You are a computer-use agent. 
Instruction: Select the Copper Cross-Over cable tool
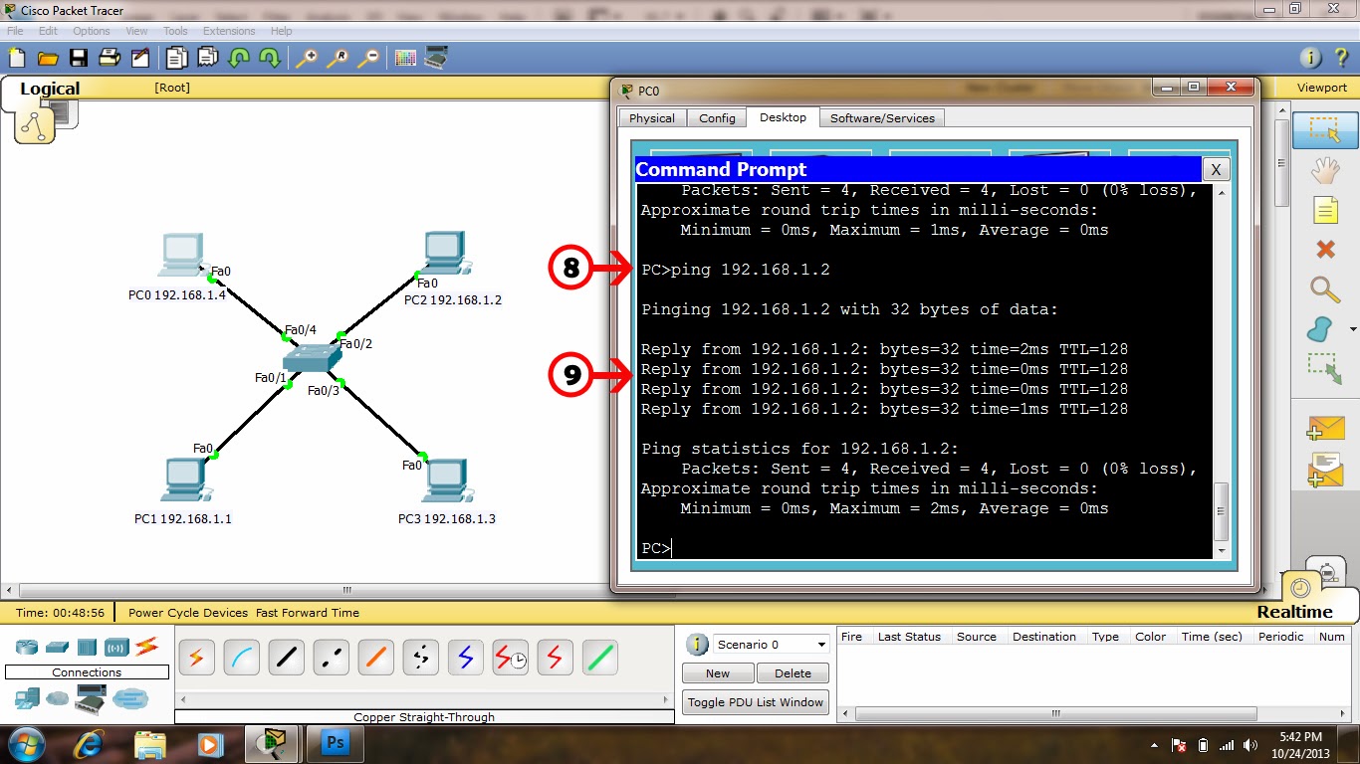coord(331,658)
